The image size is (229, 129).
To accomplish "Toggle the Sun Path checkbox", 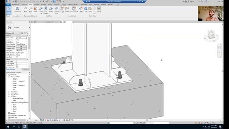I will [x=17, y=57].
